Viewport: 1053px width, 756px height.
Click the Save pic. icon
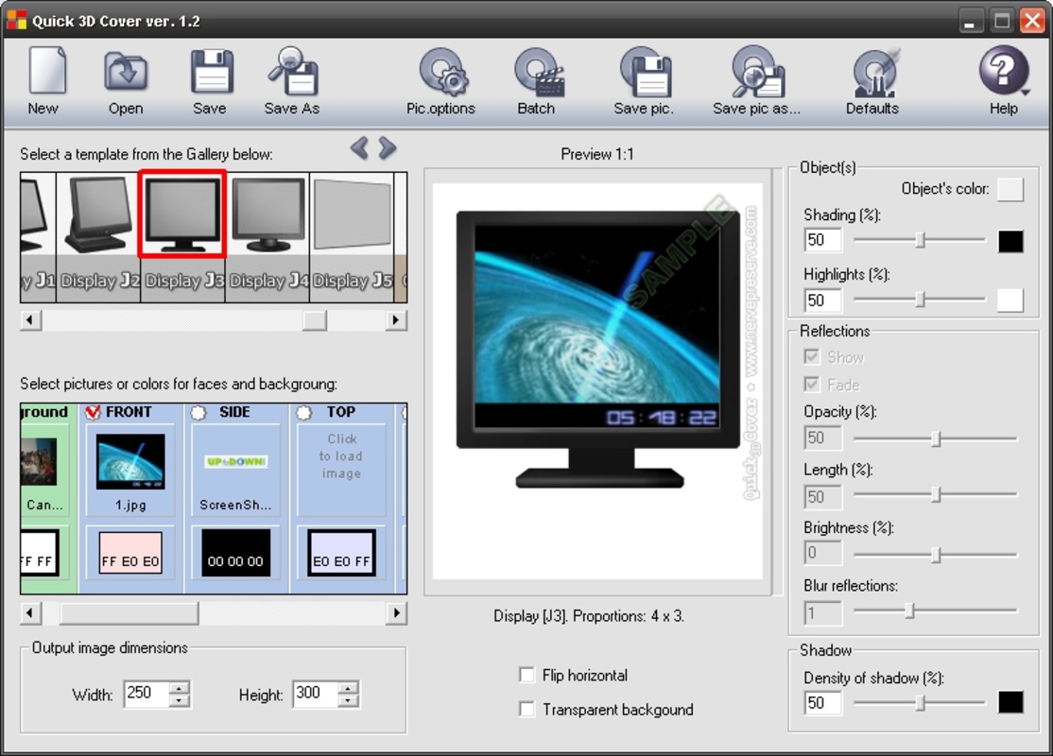644,73
